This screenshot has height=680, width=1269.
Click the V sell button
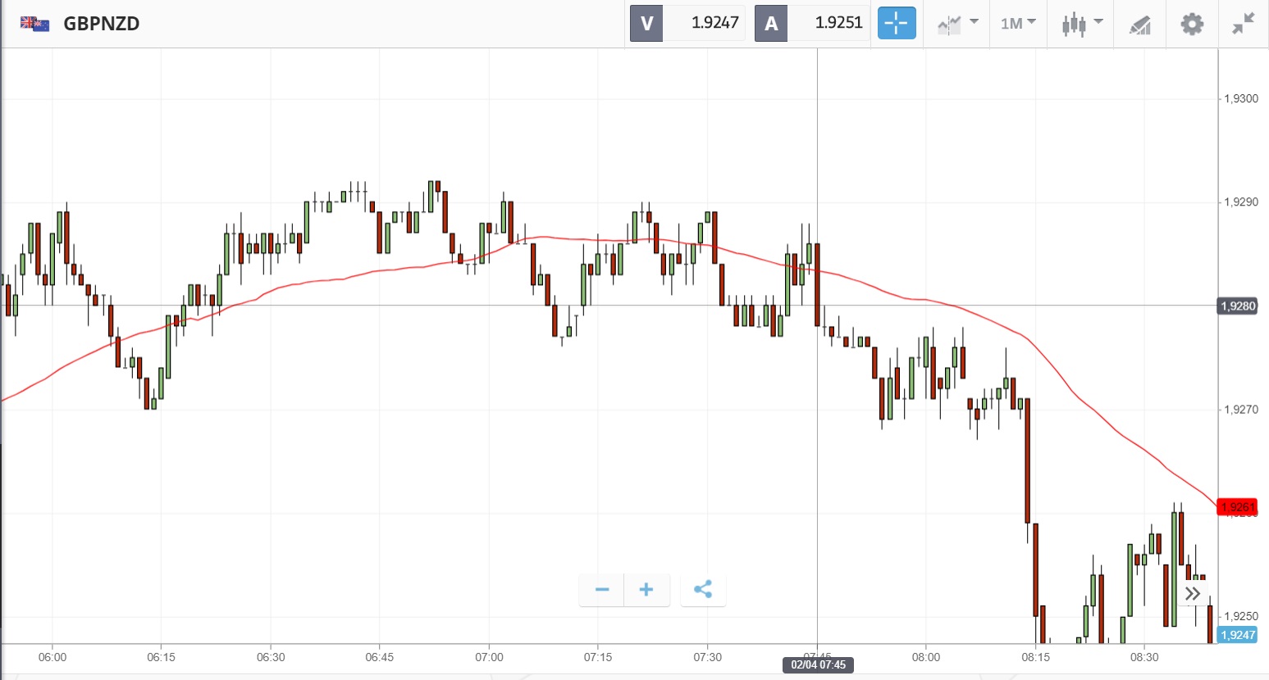pos(646,23)
